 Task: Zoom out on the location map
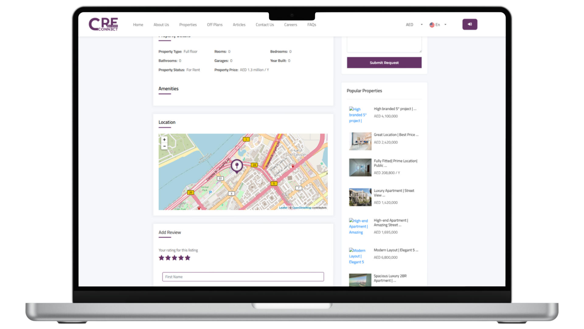click(x=164, y=146)
